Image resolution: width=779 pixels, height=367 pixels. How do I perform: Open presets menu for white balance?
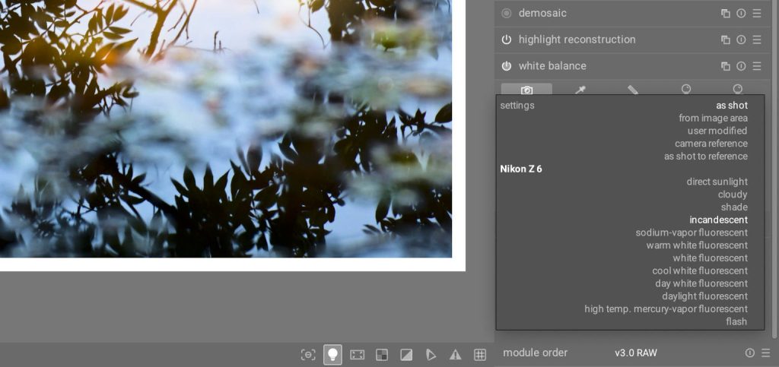(x=757, y=66)
